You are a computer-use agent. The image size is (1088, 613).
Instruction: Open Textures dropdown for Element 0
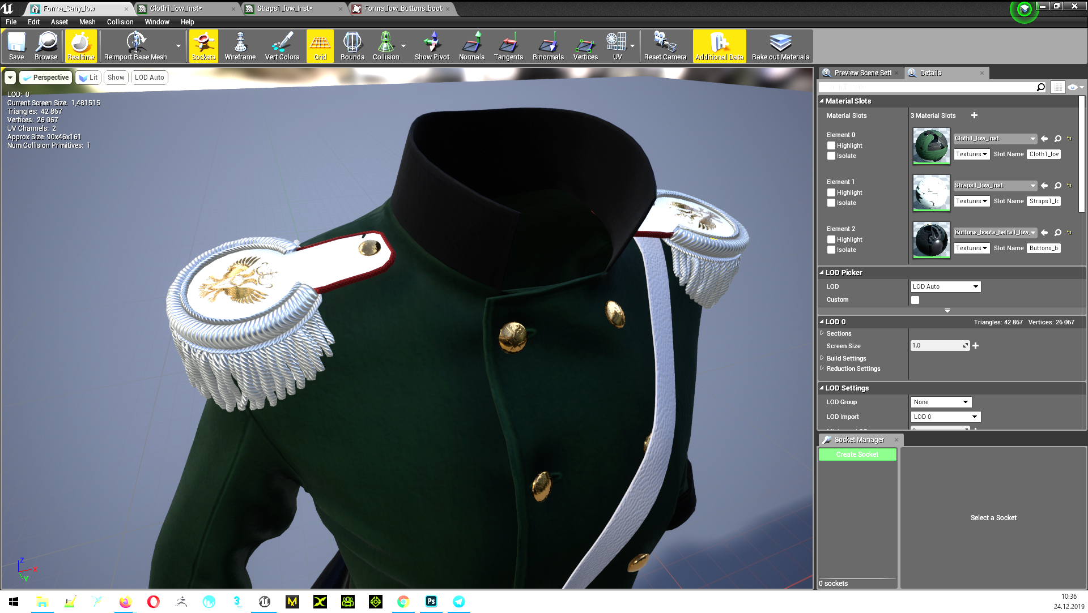coord(971,154)
